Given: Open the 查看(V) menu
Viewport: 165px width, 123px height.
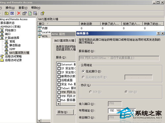Looking at the screenshot, I should [23, 8].
